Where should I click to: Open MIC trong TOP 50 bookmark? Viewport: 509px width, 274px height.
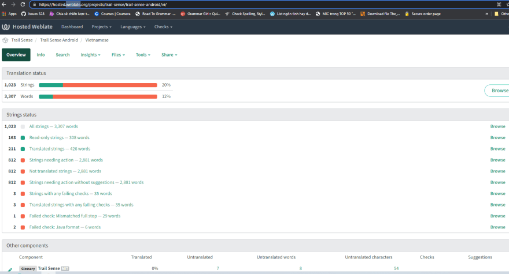(x=335, y=14)
